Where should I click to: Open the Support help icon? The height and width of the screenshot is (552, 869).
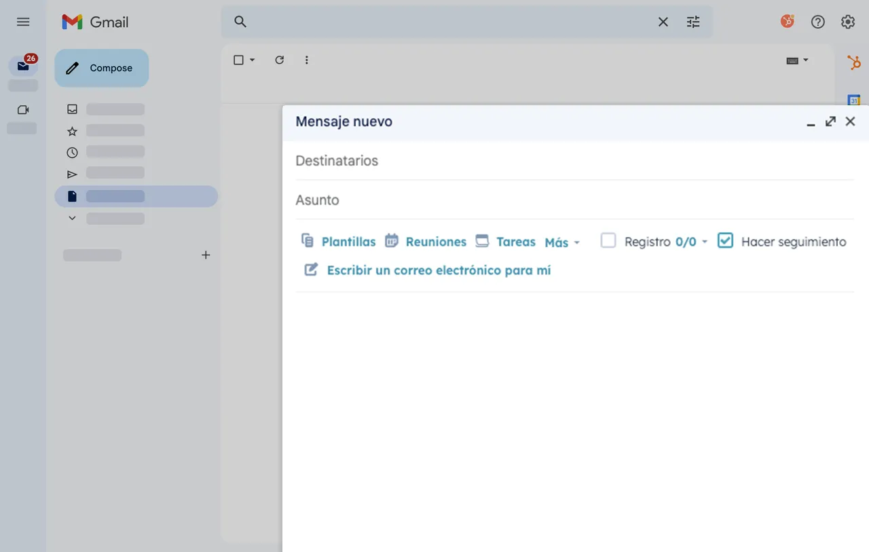point(818,22)
